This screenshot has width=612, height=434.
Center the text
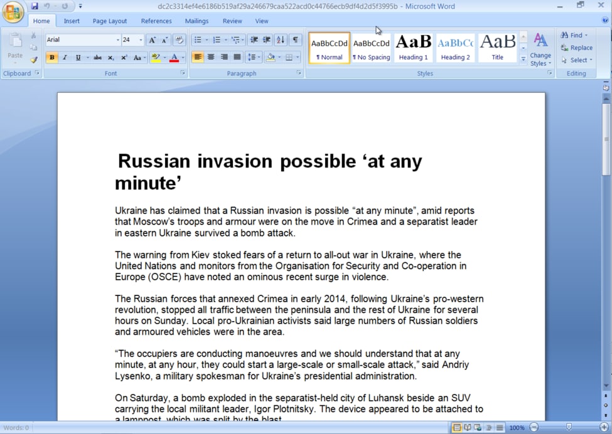click(211, 57)
